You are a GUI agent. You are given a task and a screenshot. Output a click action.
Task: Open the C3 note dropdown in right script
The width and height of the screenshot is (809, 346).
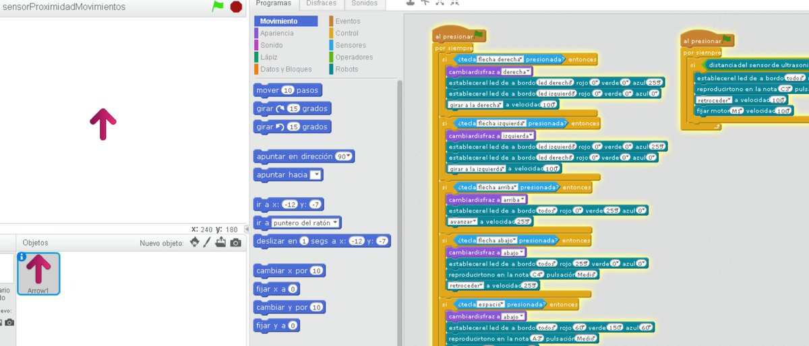click(x=785, y=88)
